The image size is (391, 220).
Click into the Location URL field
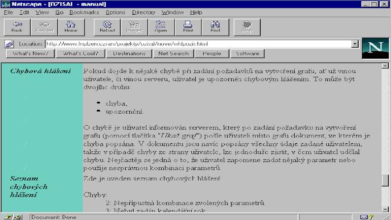(x=198, y=44)
